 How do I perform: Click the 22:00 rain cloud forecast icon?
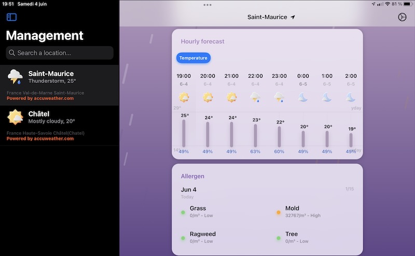[x=255, y=97]
